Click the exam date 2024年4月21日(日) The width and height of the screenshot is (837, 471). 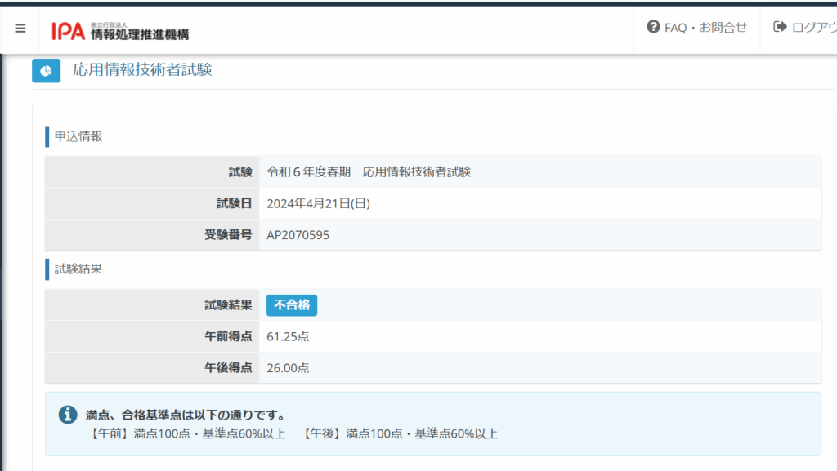318,203
